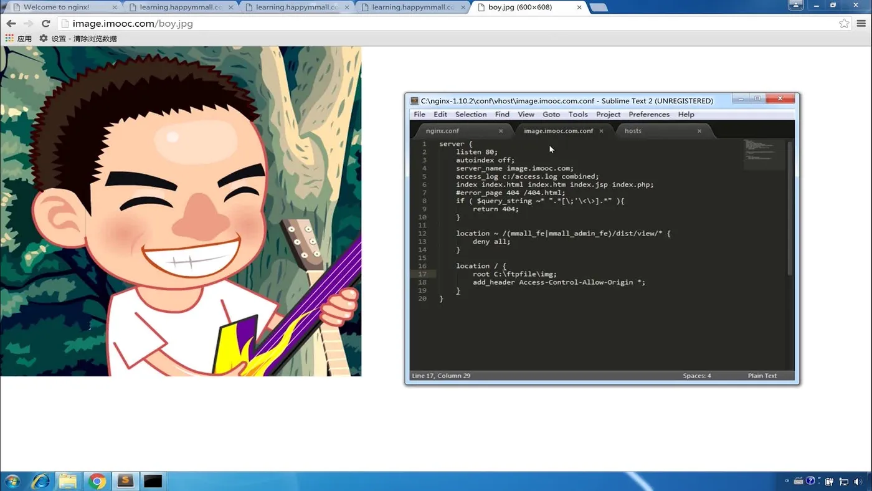Open the Spaces: 4 indentation selector

click(697, 376)
